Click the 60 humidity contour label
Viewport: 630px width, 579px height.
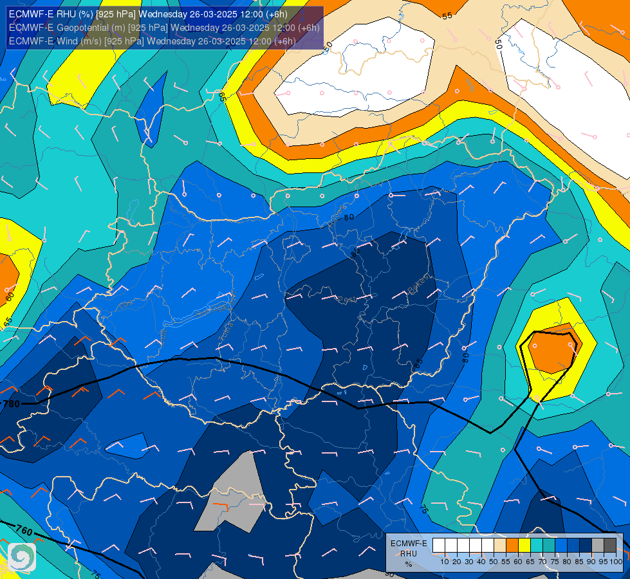coord(10,297)
